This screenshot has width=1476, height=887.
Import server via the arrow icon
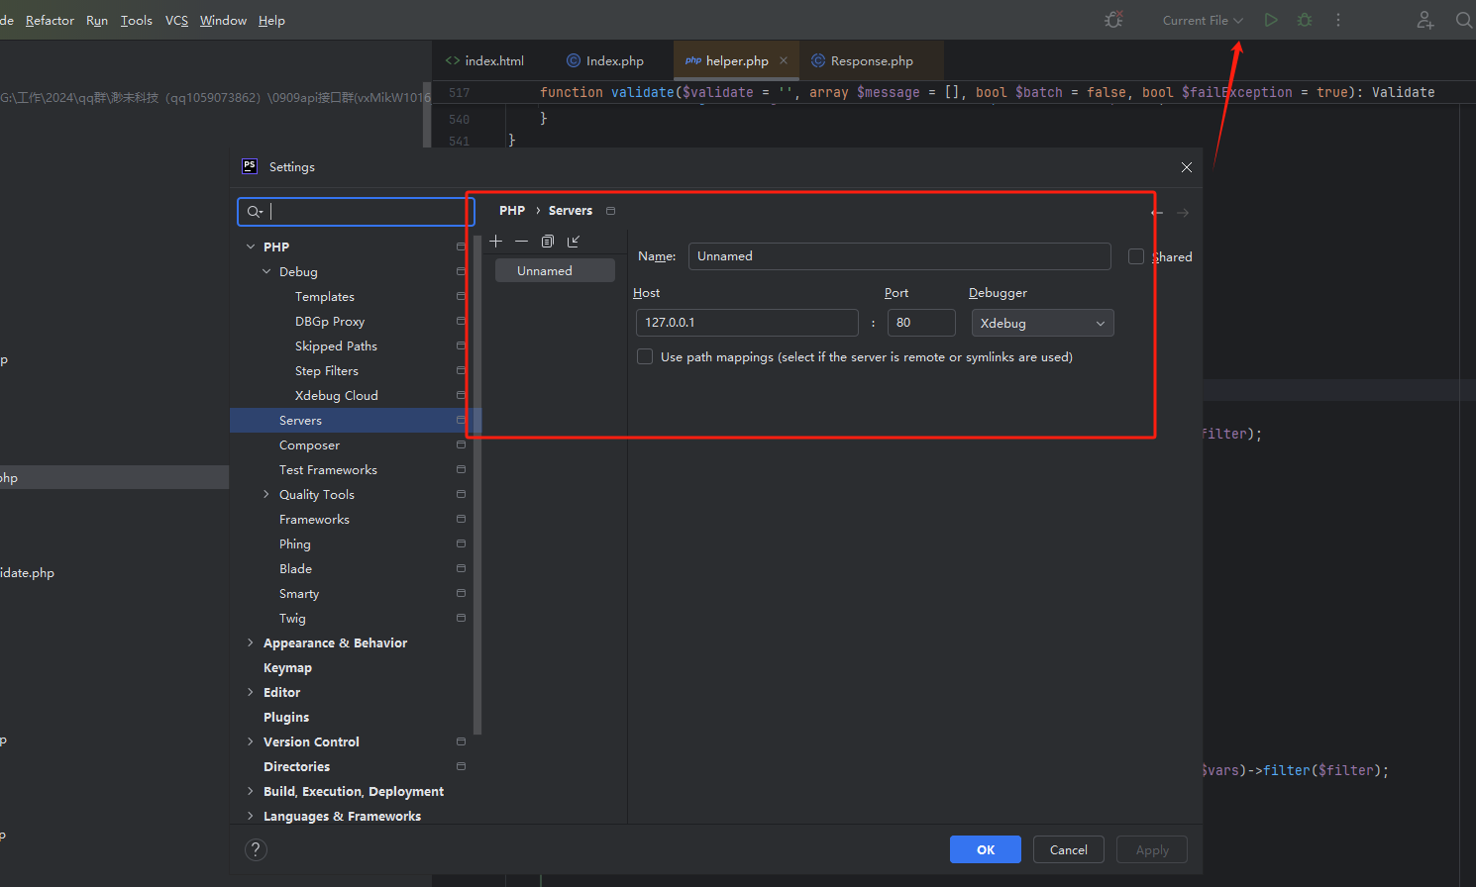[574, 242]
